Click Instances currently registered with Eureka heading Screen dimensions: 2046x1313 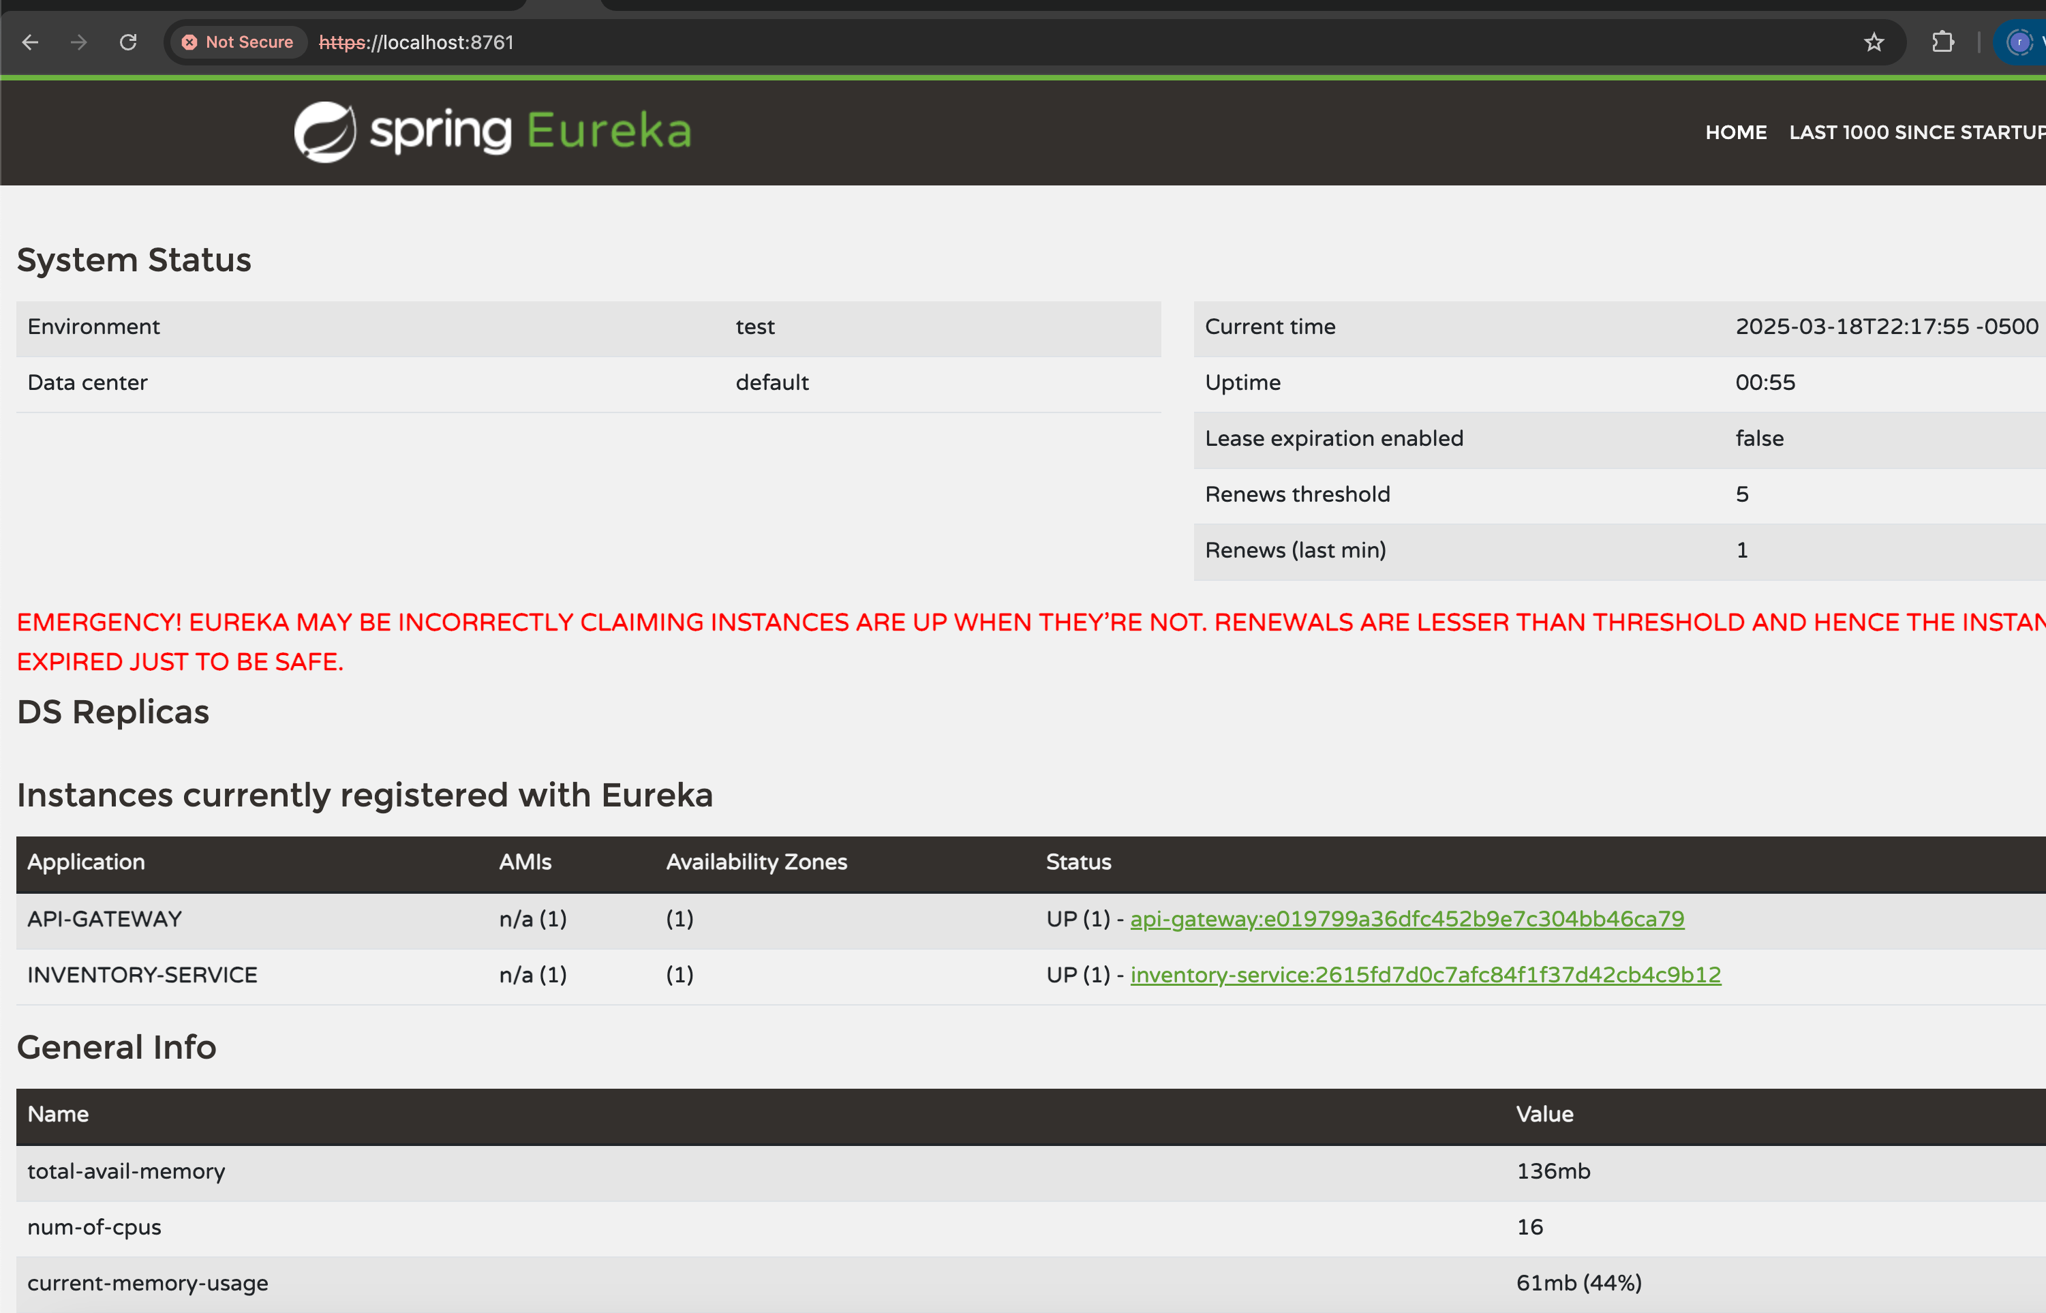tap(365, 795)
